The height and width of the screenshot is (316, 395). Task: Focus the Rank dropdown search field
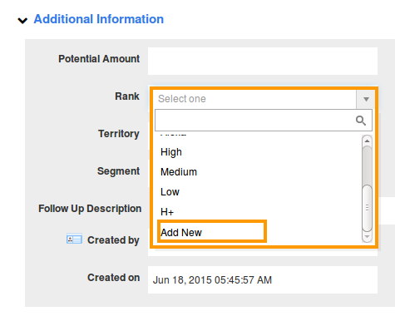pyautogui.click(x=264, y=120)
